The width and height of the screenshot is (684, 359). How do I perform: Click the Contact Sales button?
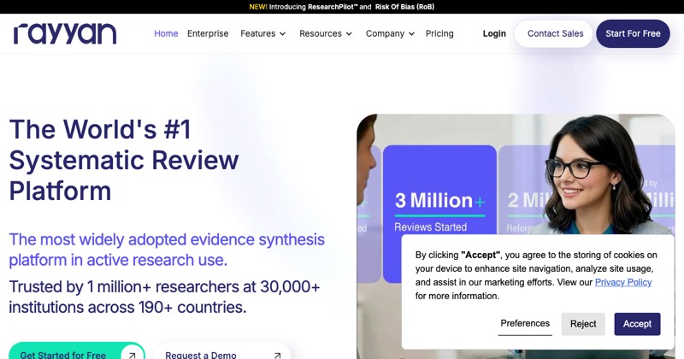point(553,33)
